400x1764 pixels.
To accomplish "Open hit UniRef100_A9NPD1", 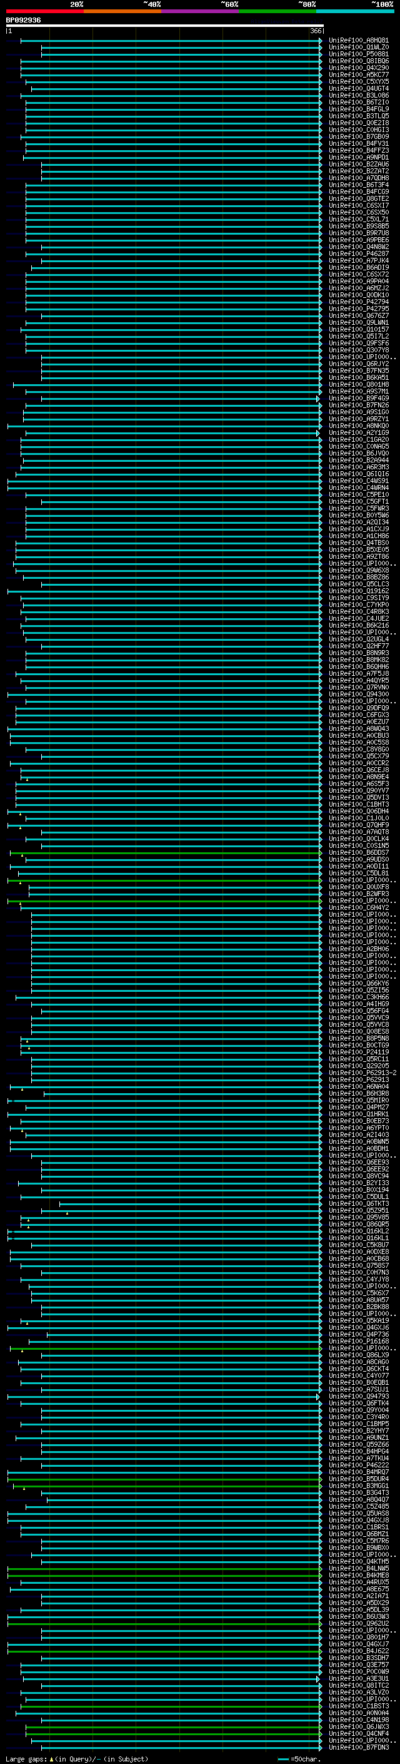I will coord(359,158).
